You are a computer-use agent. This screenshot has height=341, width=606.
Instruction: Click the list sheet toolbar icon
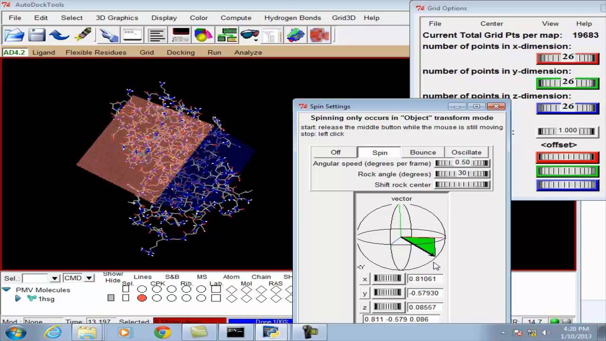tap(272, 35)
